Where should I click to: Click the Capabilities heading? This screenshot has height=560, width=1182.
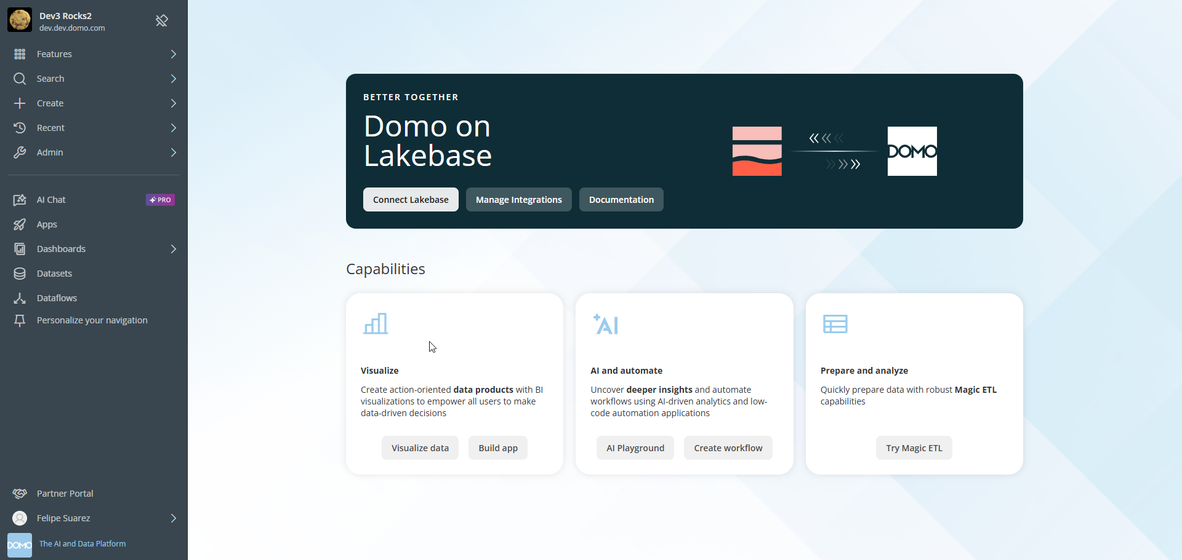coord(385,269)
